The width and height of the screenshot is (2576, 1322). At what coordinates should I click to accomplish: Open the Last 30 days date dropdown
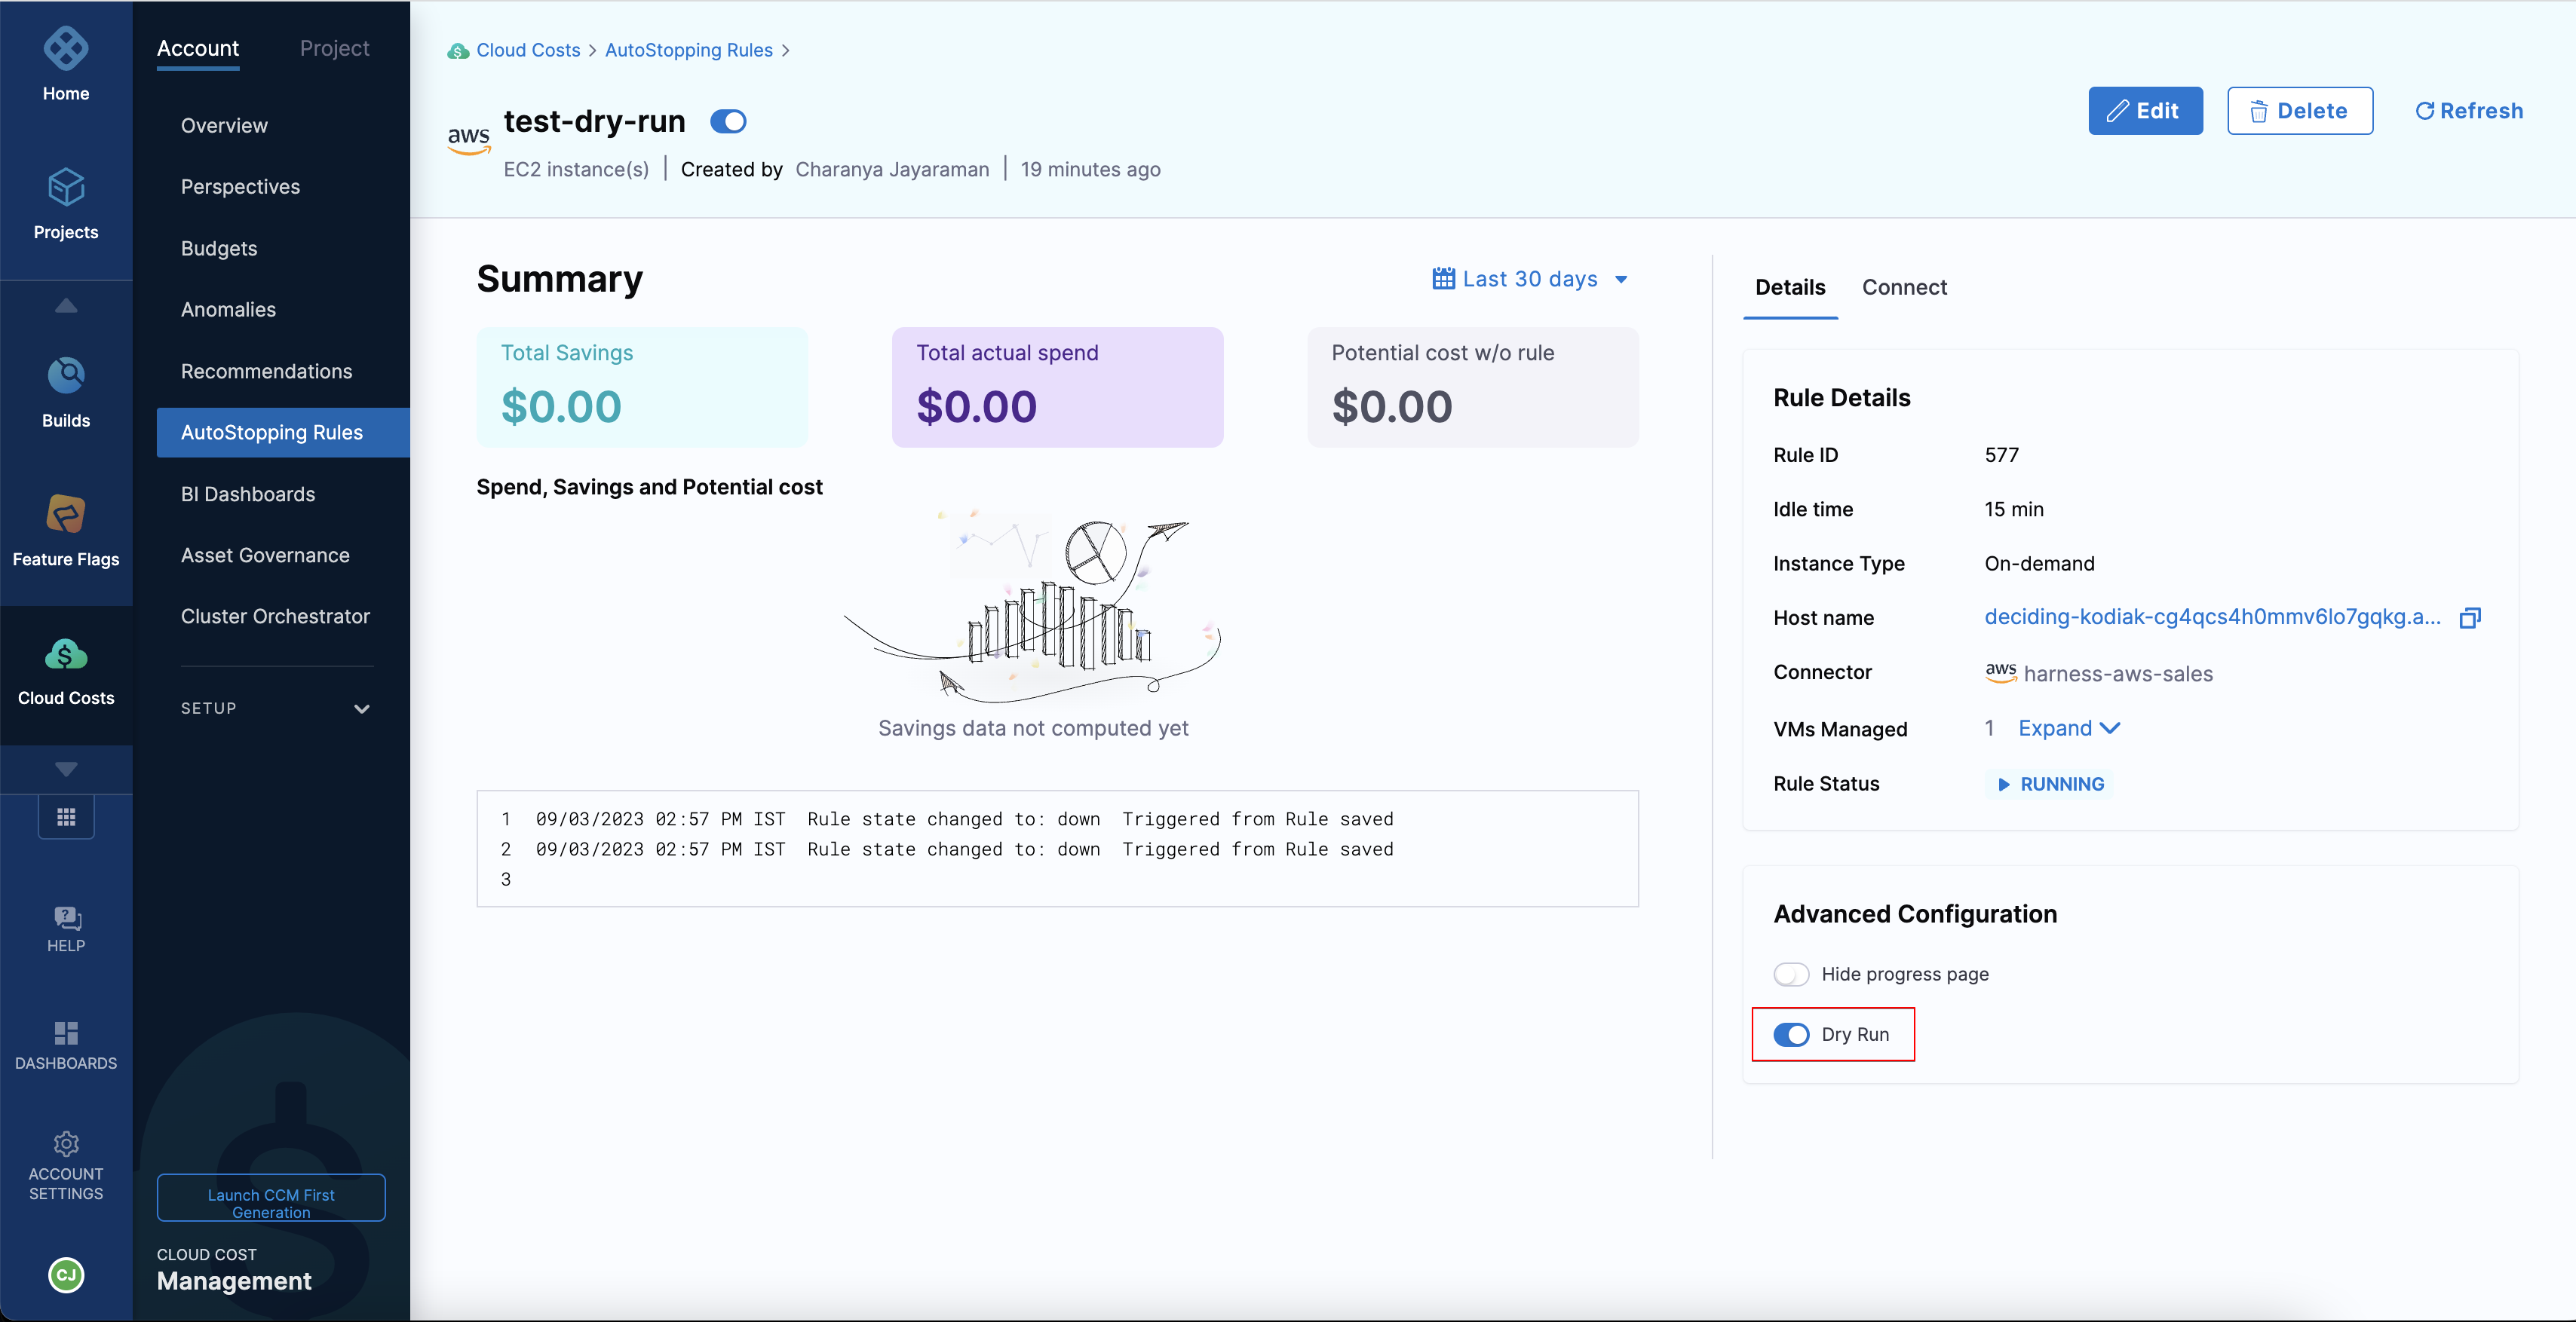click(x=1531, y=280)
